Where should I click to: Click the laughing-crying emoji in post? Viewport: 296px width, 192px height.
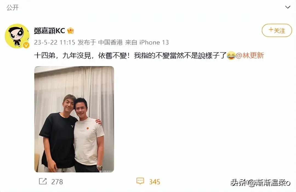231,56
